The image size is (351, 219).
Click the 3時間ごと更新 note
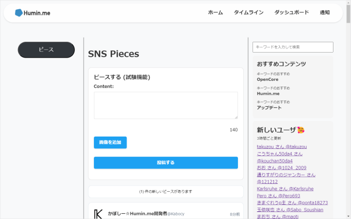pos(268,138)
